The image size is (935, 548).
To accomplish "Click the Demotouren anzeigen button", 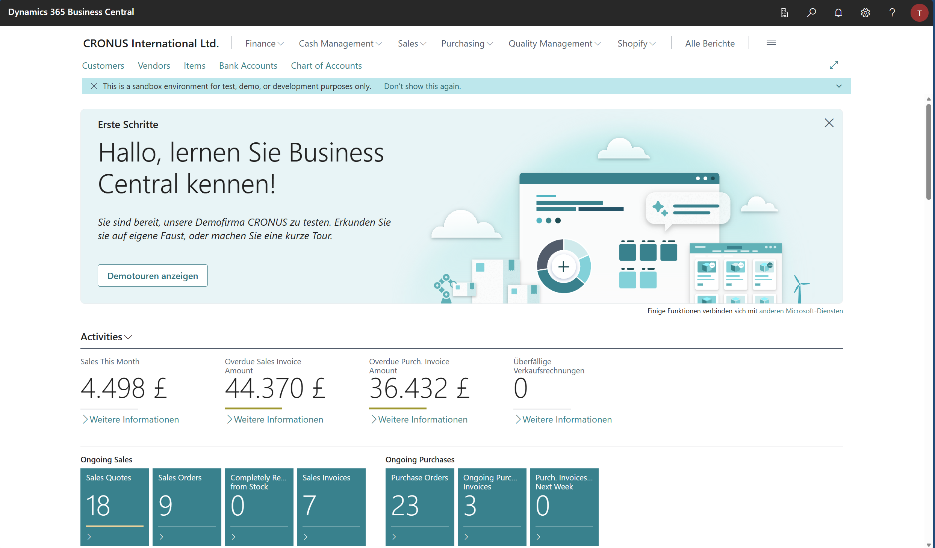I will click(x=153, y=276).
